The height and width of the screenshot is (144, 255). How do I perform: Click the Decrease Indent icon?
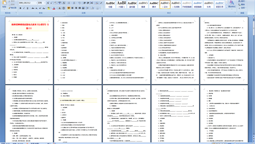(84, 3)
